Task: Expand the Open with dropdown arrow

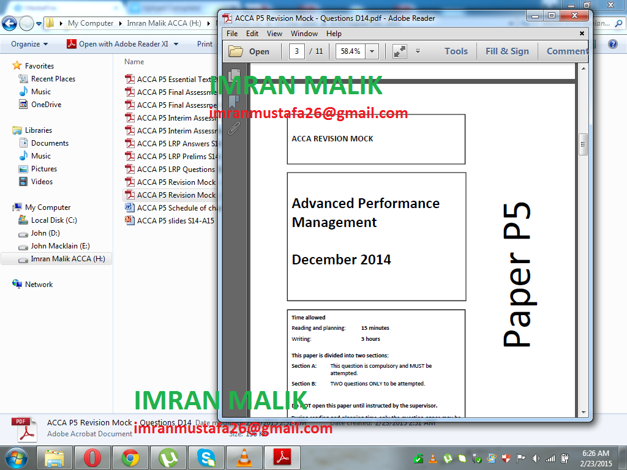Action: (x=176, y=44)
